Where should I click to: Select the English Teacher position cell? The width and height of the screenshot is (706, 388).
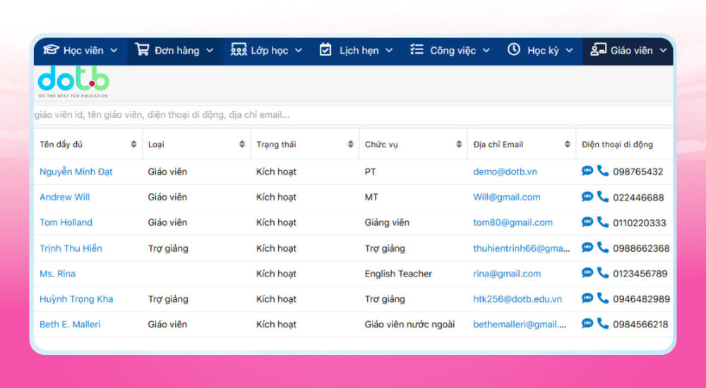tap(398, 274)
